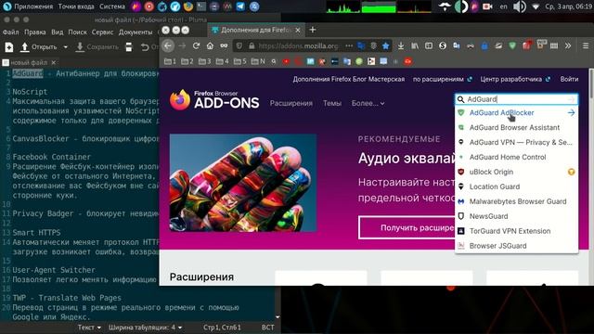Select NewsGuard suggestion
594x334 pixels.
[516, 216]
